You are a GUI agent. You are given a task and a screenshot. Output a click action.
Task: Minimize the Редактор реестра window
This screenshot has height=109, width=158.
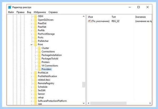pos(130,7)
